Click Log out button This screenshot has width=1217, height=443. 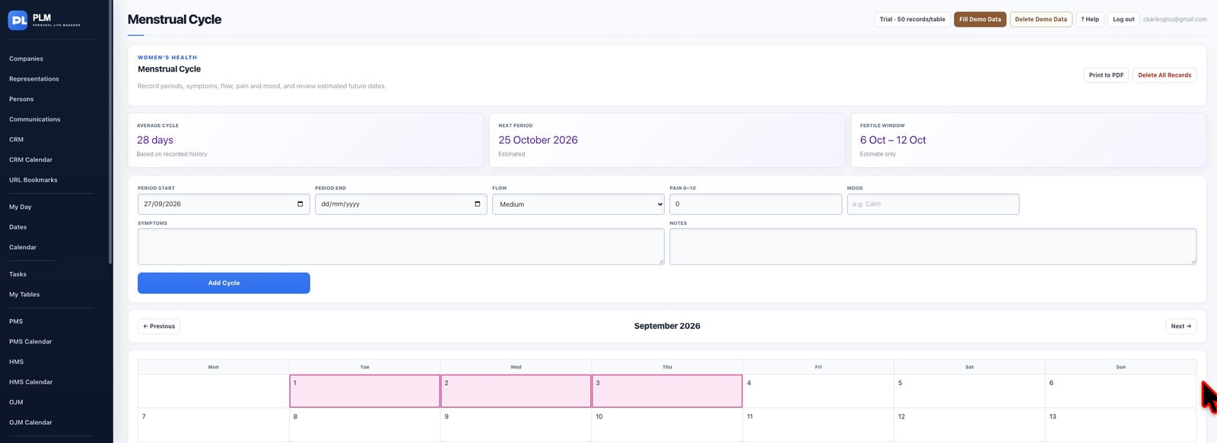[x=1123, y=19]
